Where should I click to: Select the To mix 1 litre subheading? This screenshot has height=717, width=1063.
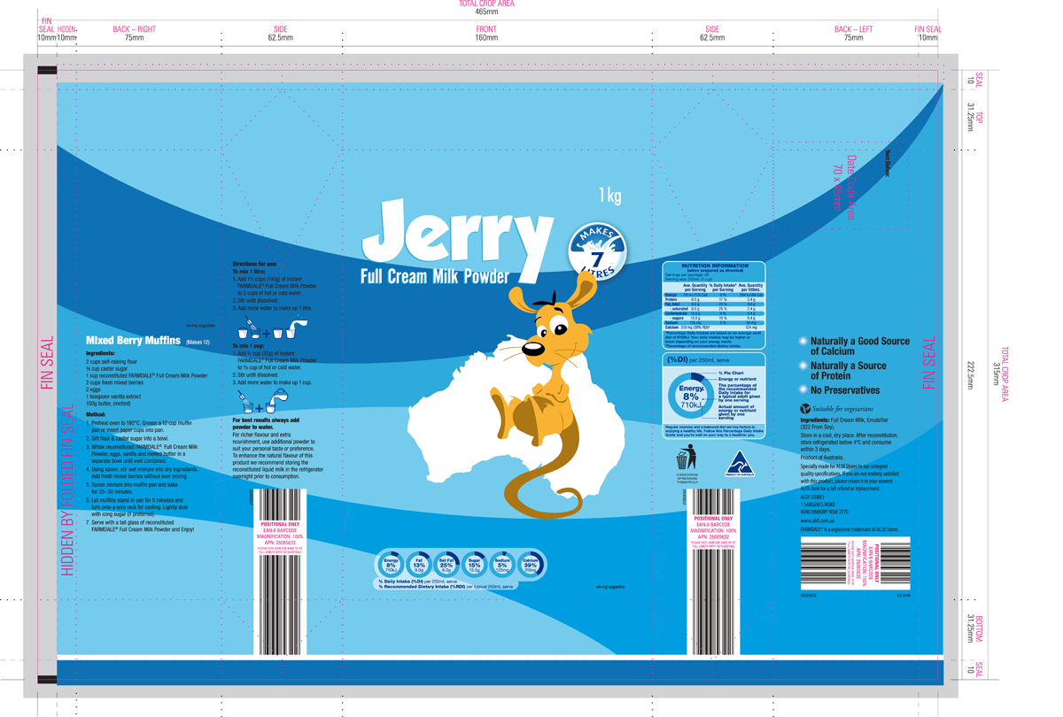coord(248,271)
